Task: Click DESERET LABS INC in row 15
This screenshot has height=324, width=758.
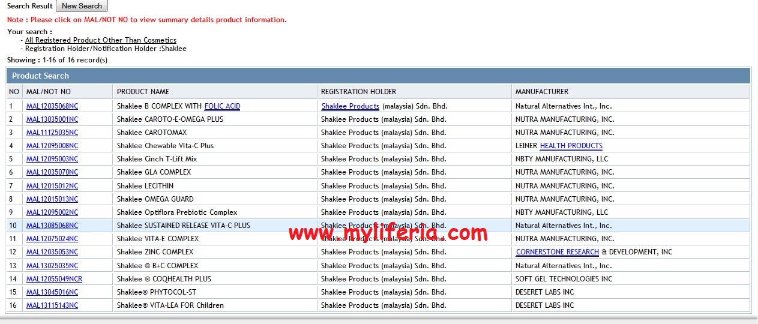Action: pyautogui.click(x=631, y=292)
